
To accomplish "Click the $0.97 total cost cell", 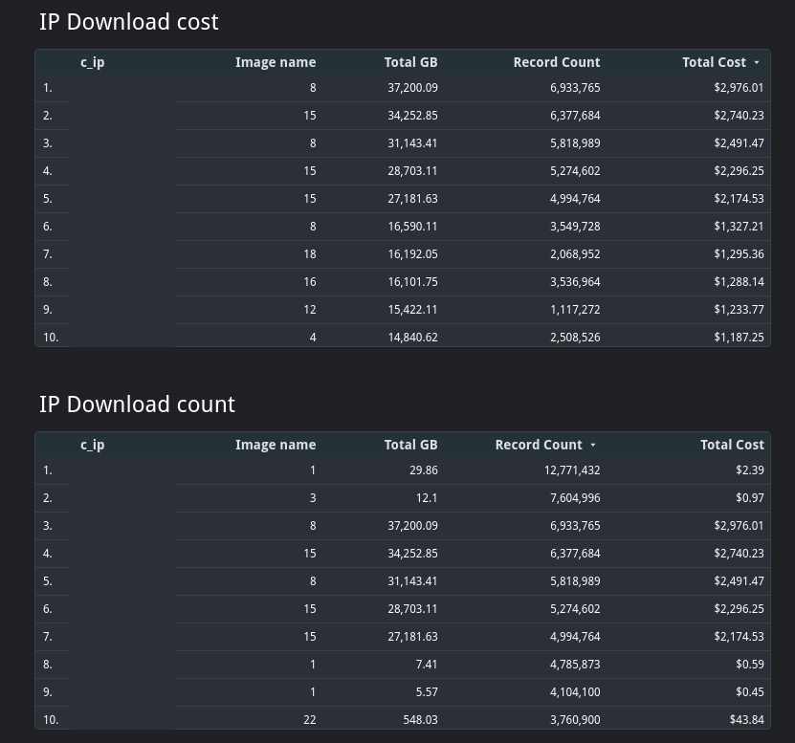I will click(750, 498).
